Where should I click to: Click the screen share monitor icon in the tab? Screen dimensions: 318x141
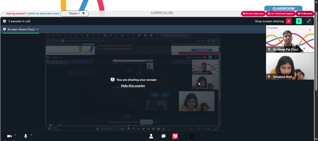coord(4,29)
